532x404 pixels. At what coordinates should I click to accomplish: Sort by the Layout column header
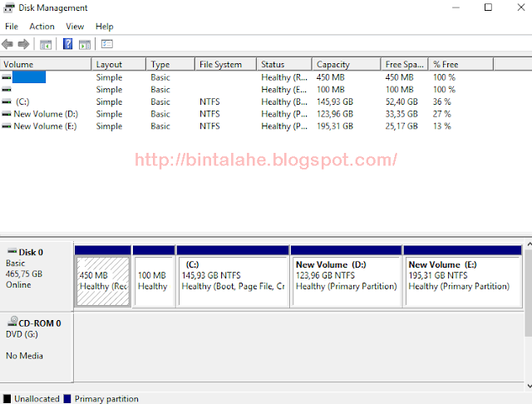click(x=119, y=65)
